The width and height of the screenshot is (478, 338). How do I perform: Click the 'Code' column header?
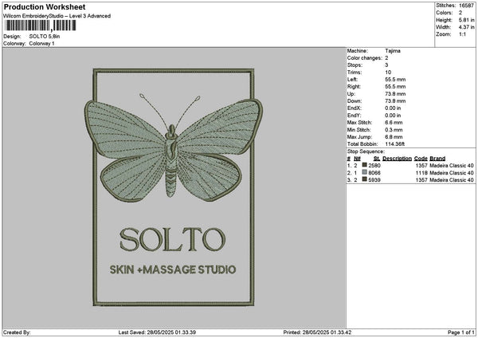click(421, 159)
